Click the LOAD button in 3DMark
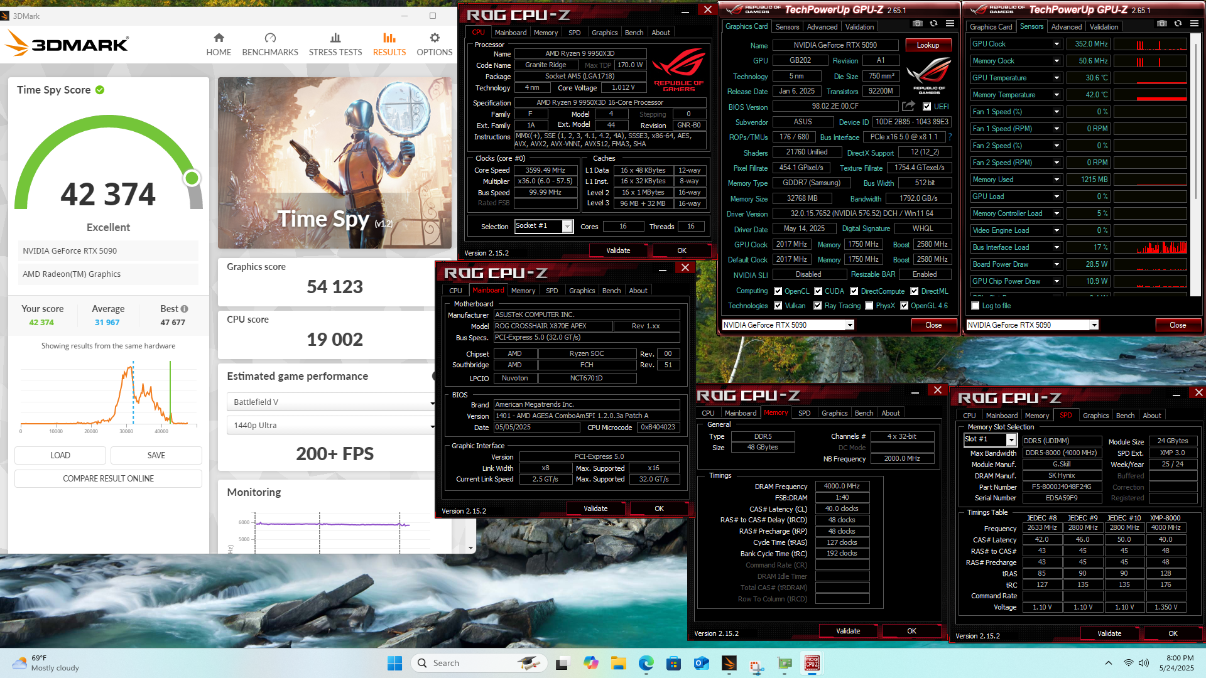Viewport: 1206px width, 678px height. tap(60, 455)
